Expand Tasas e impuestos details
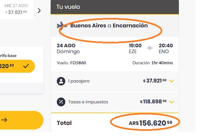Image resolution: width=222 pixels, height=137 pixels. coord(171,102)
